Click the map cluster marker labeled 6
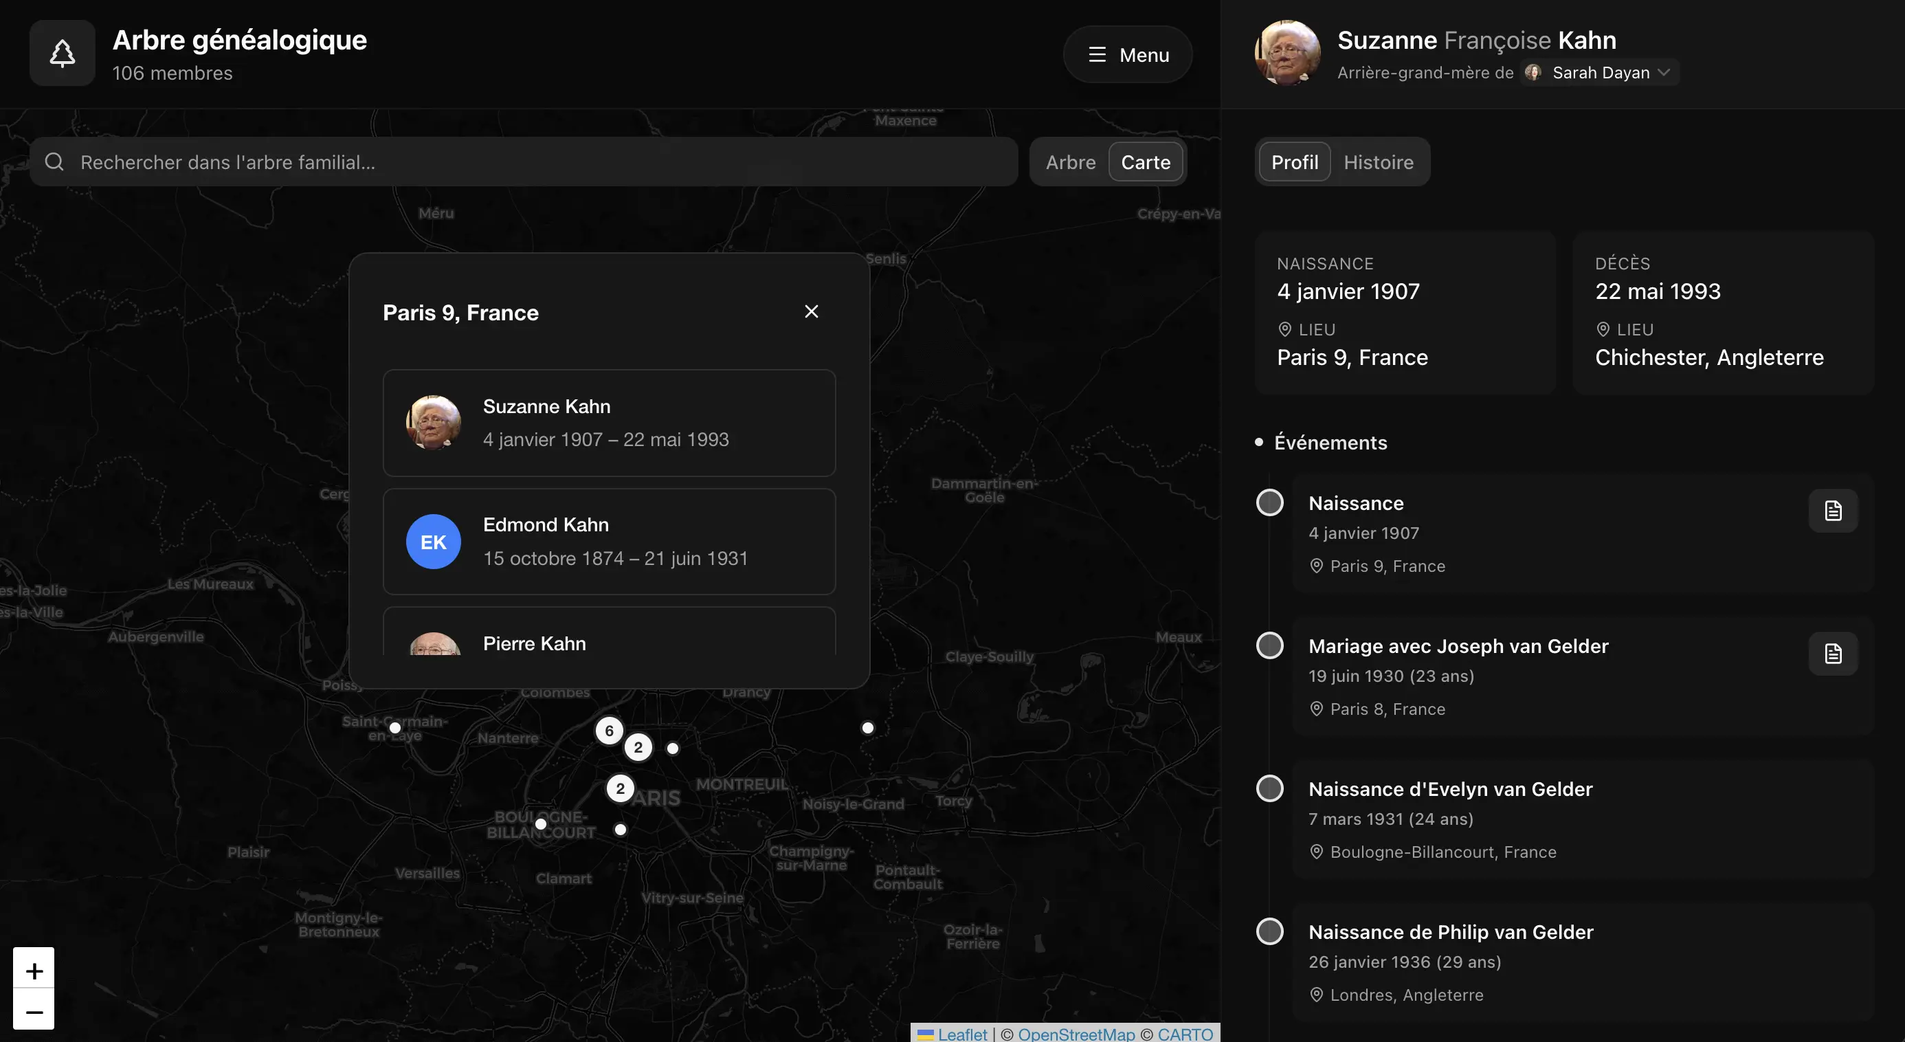 pyautogui.click(x=609, y=731)
